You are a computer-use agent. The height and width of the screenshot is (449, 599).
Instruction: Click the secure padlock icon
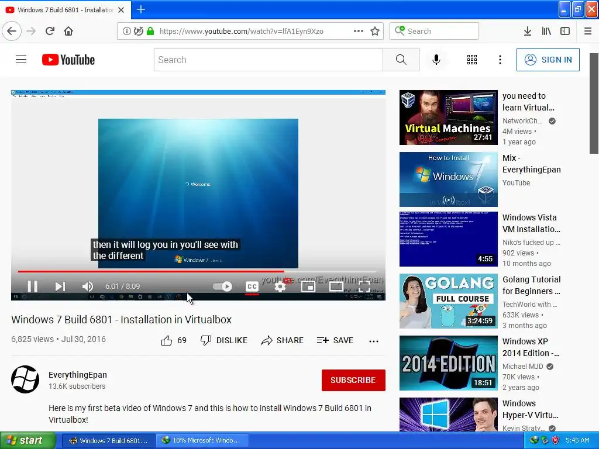150,31
